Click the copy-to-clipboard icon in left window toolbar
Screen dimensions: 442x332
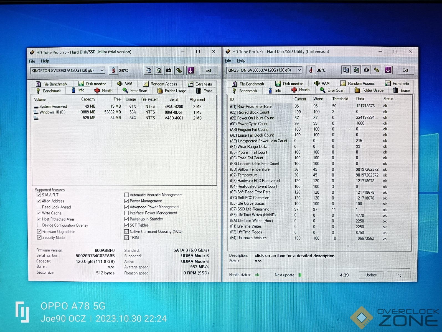click(148, 70)
